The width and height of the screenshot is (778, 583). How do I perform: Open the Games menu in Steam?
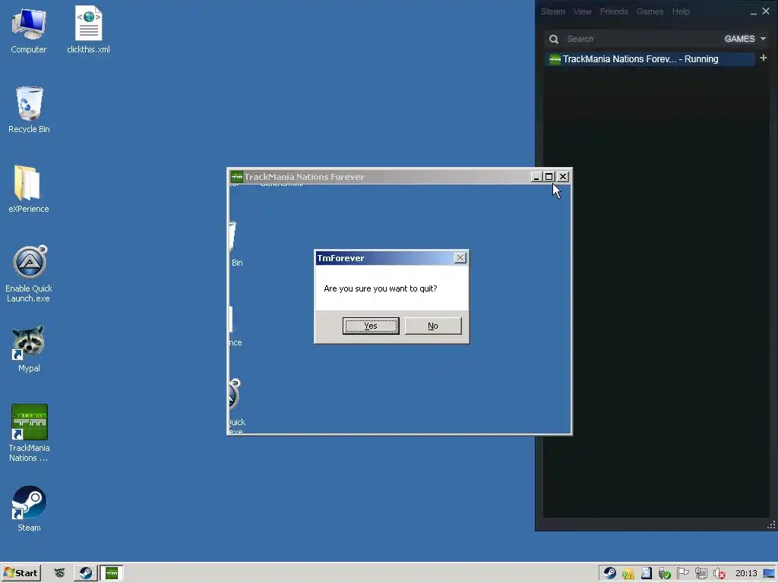point(650,11)
